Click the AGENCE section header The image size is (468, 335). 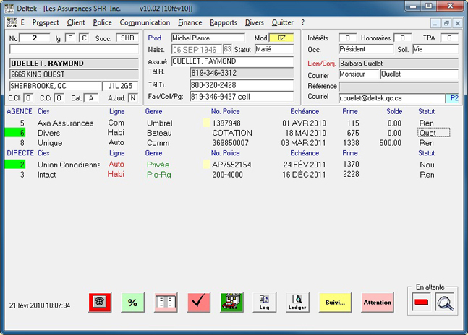click(19, 111)
